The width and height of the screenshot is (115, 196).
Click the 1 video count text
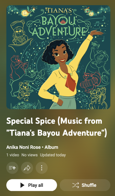point(13,155)
